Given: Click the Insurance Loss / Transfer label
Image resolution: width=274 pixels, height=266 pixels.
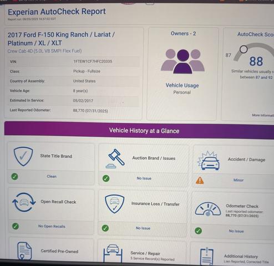Looking at the screenshot, I should click(155, 204).
